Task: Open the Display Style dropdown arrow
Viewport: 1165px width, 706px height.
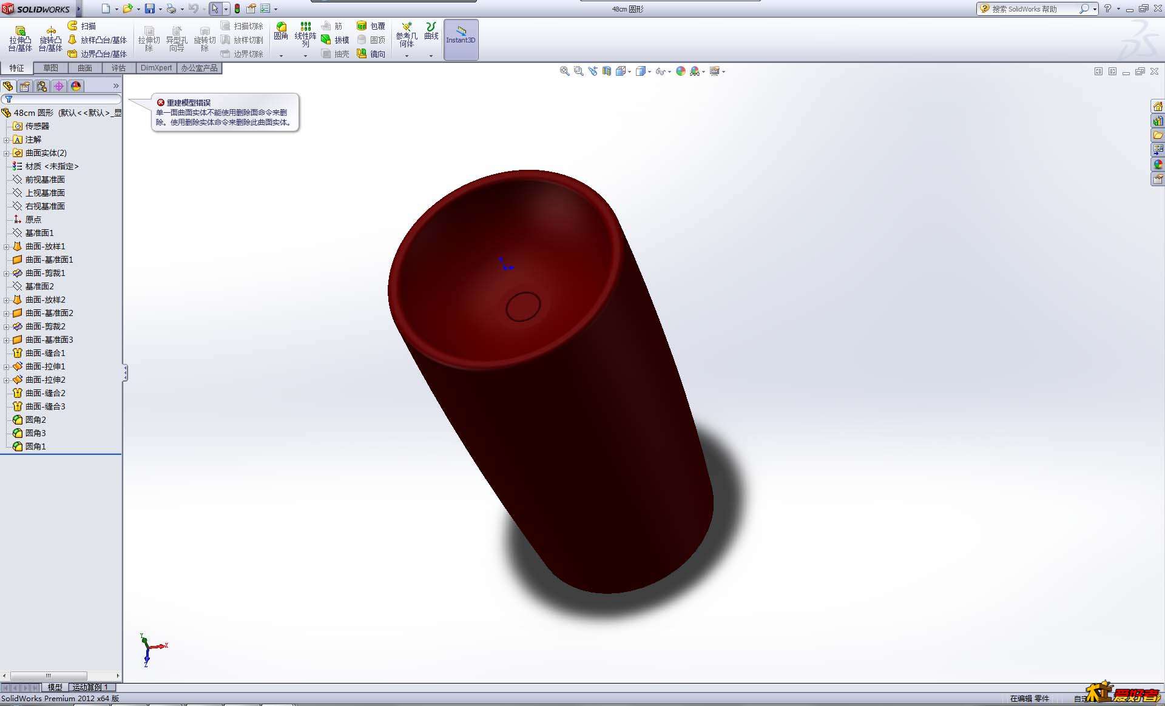Action: [x=649, y=72]
